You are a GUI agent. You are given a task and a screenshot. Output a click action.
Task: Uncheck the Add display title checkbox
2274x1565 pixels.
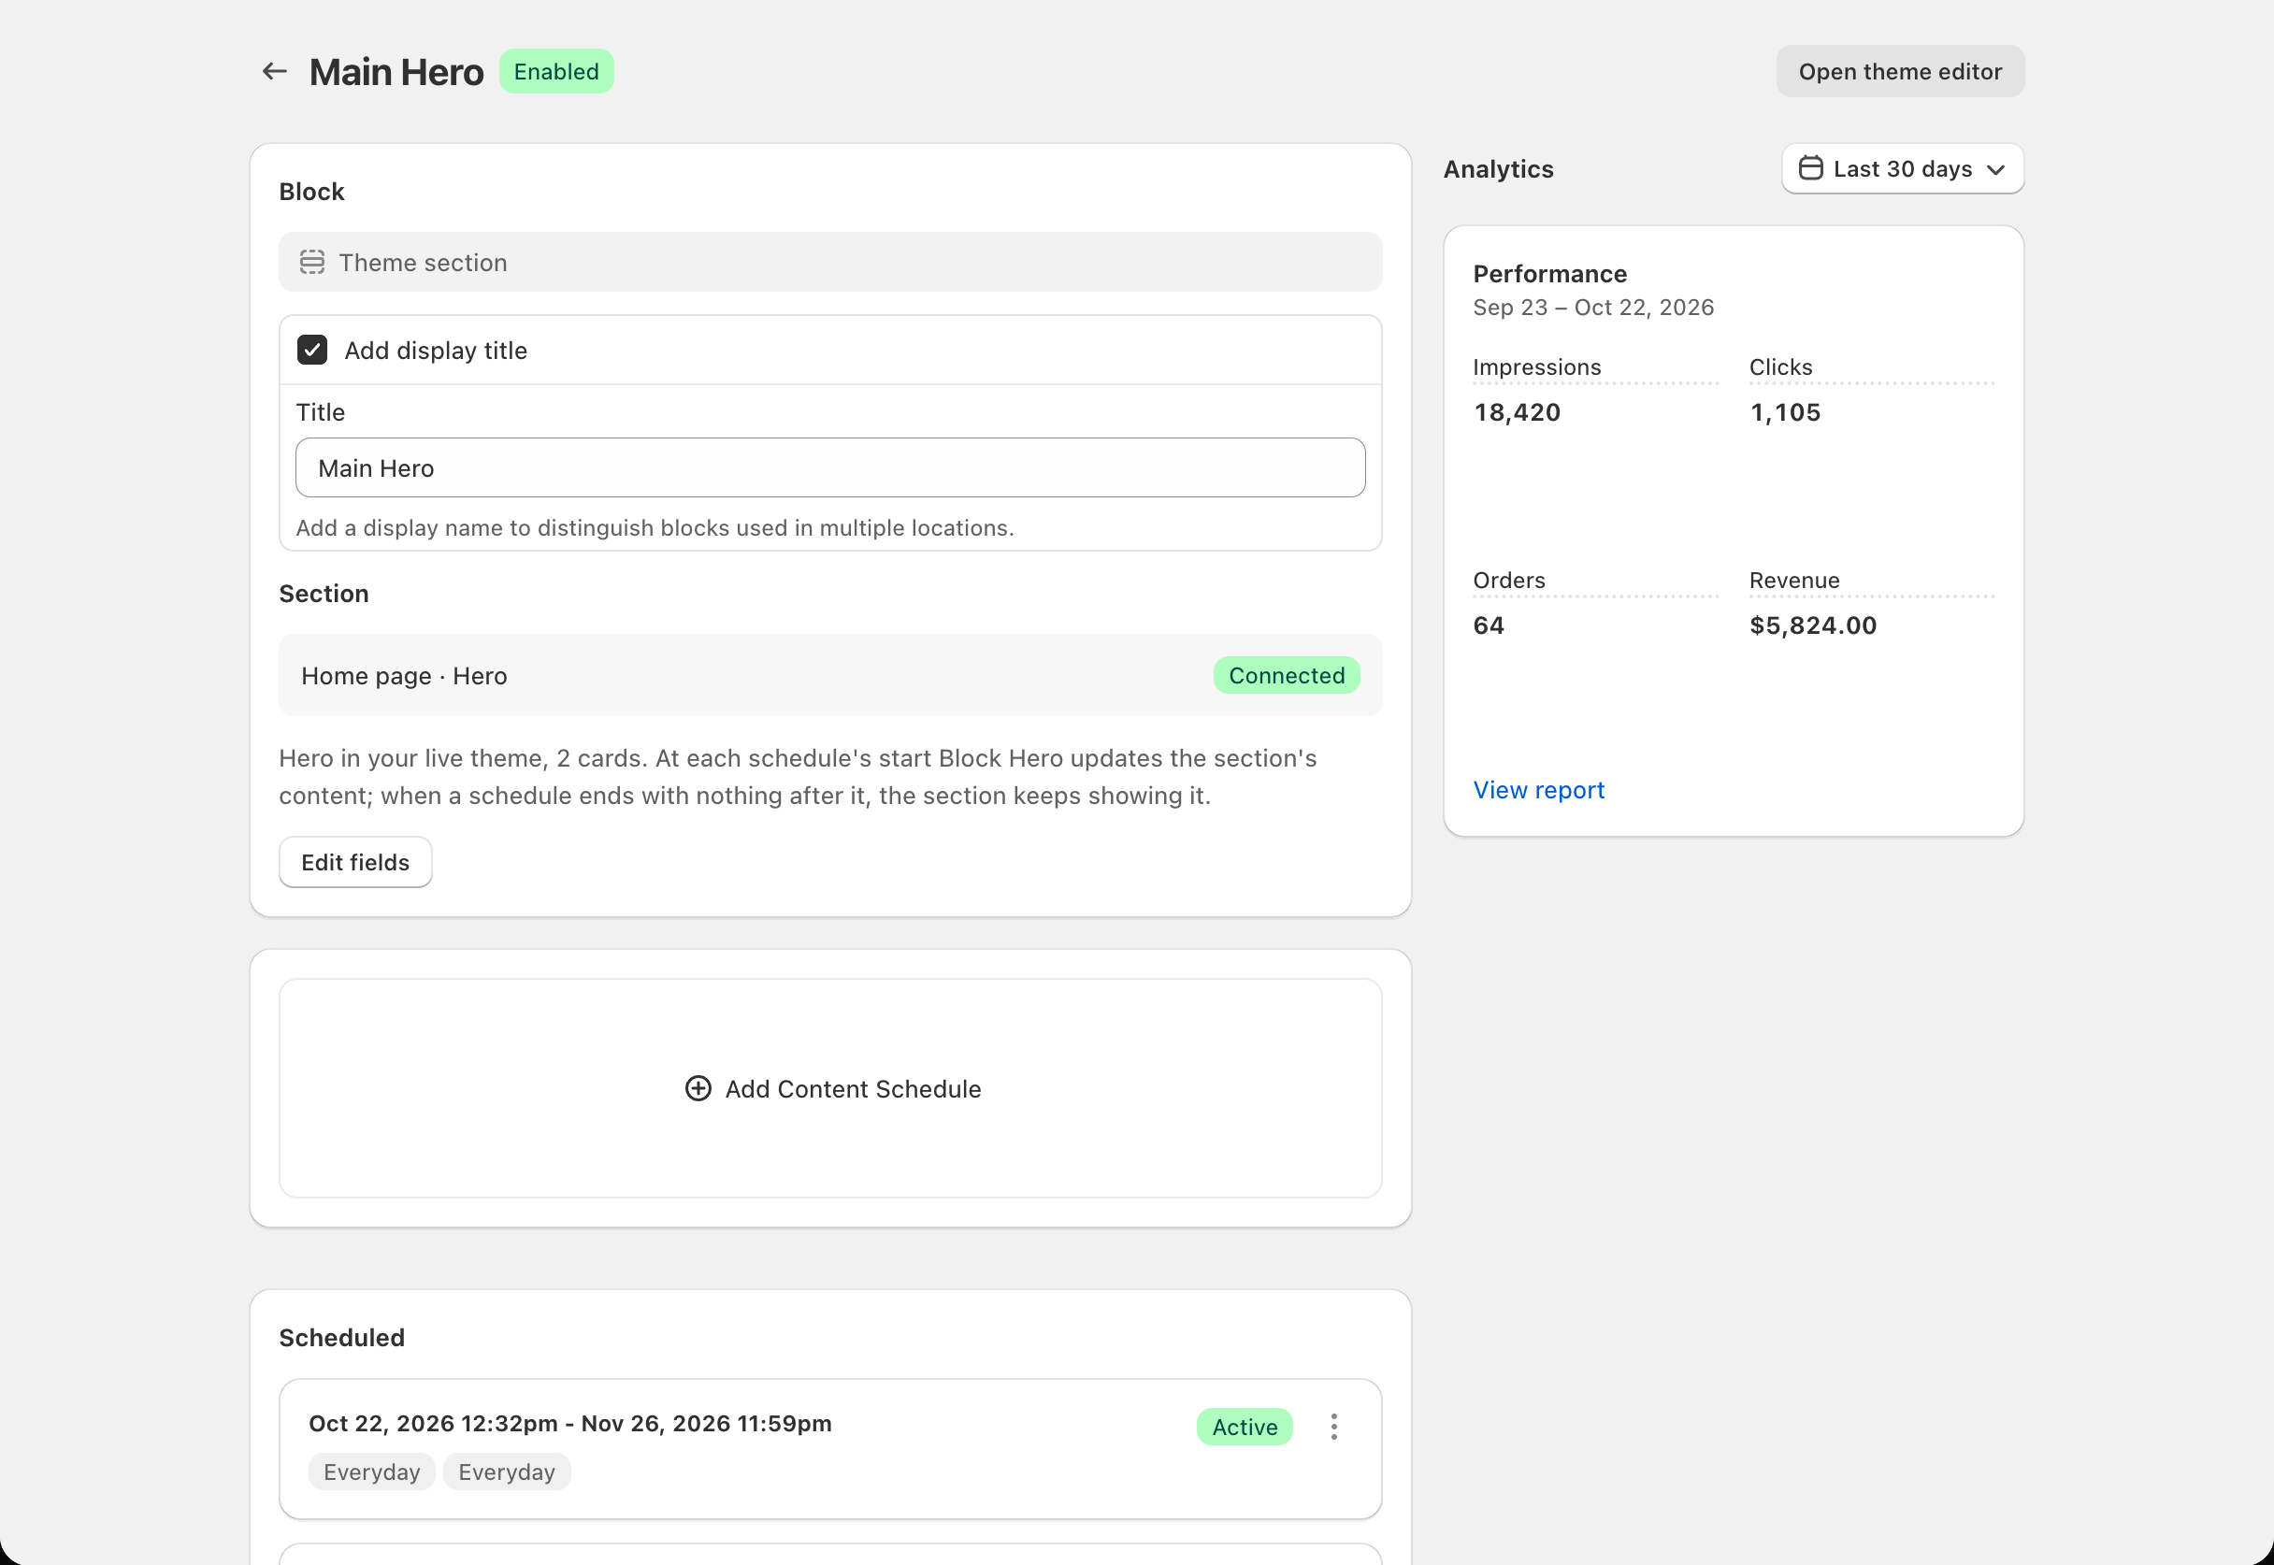coord(311,350)
